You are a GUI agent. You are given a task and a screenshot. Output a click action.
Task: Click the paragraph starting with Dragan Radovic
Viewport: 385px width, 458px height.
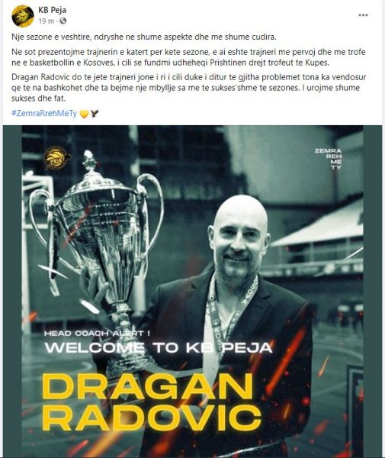(189, 88)
